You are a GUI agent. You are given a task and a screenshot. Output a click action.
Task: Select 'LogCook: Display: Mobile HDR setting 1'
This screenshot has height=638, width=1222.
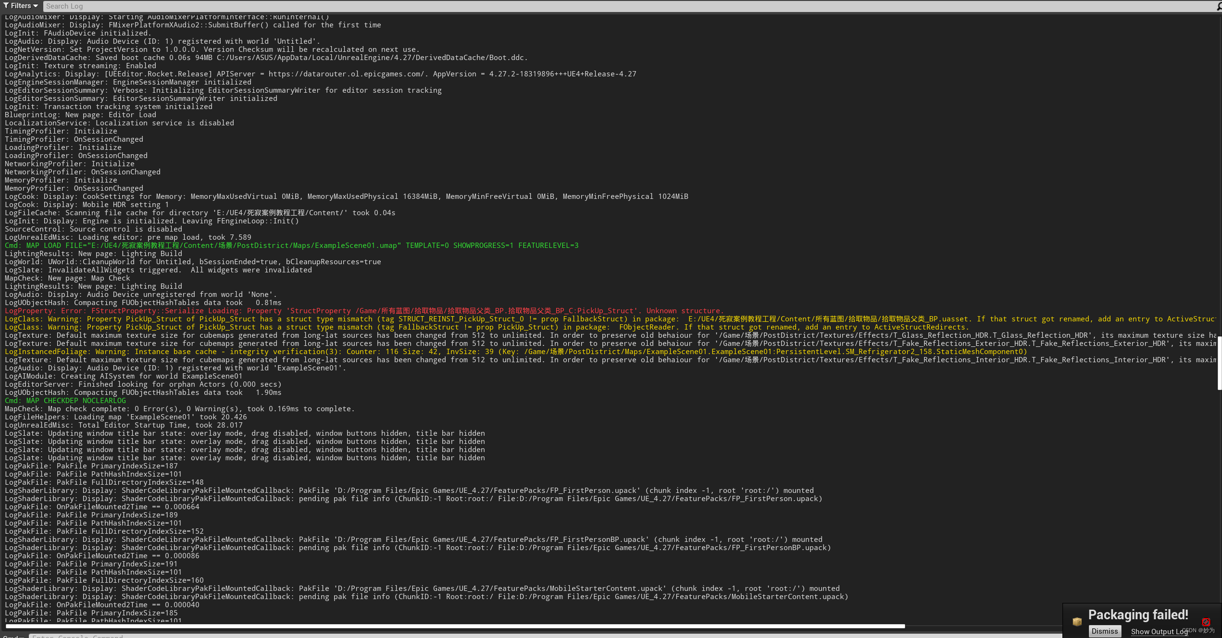tap(87, 205)
